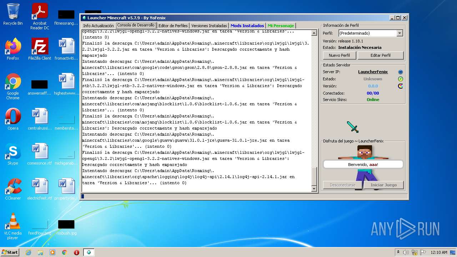
Task: Click the console scrollbar thumb
Action: (314, 176)
